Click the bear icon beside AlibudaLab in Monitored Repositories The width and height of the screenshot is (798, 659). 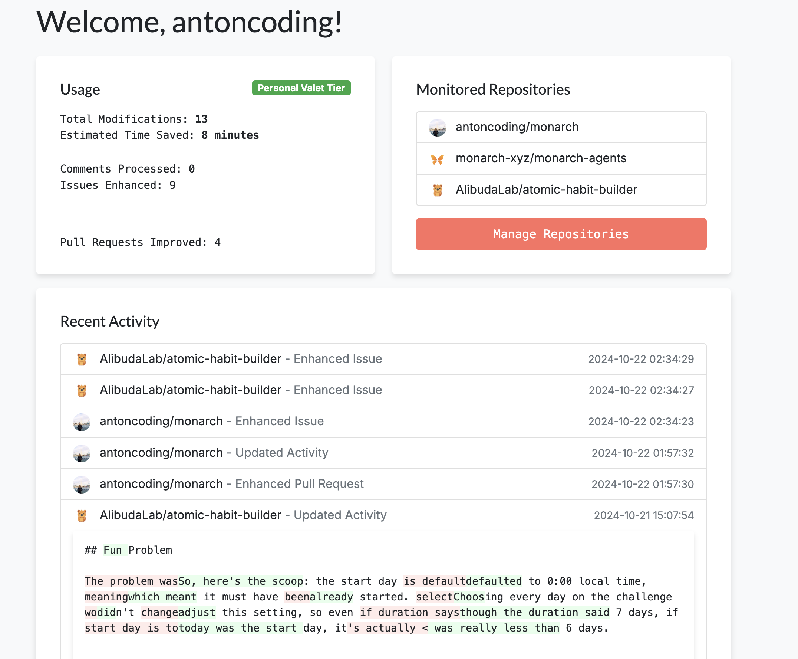coord(437,190)
